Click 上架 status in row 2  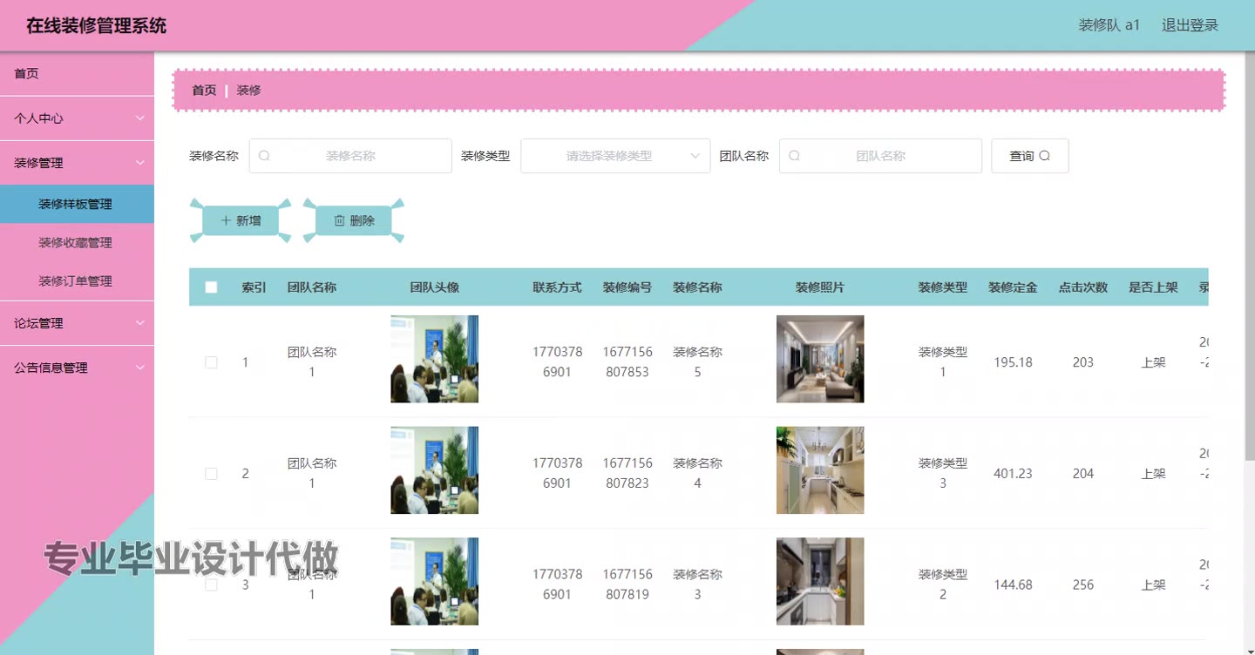click(1153, 474)
